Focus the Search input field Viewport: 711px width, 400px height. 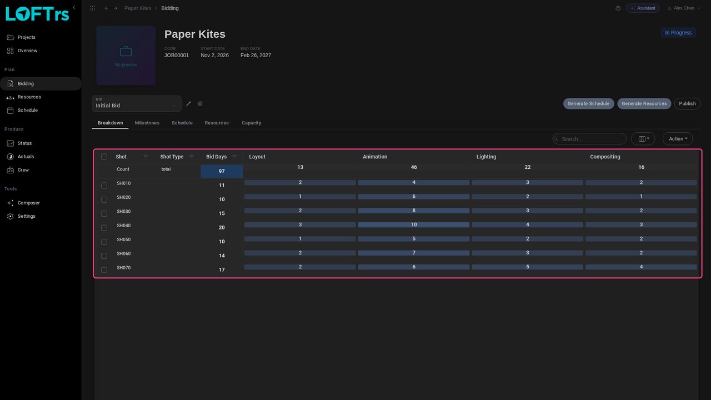click(x=589, y=139)
